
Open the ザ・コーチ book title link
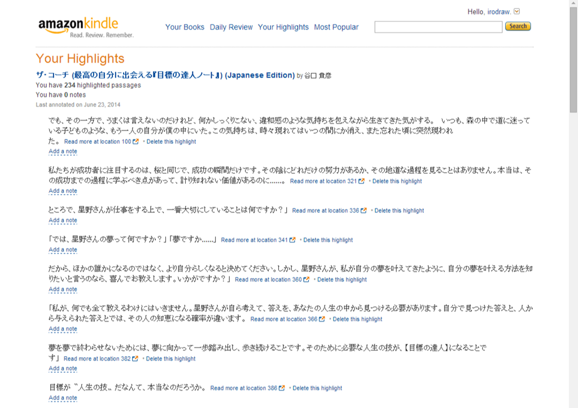tap(165, 75)
